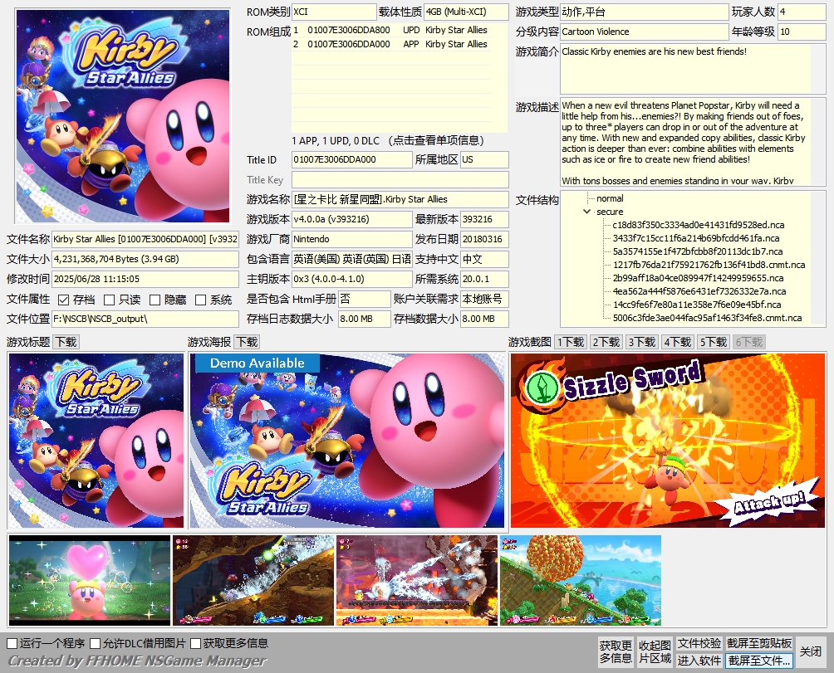The height and width of the screenshot is (673, 834).
Task: Click the 点击查看单项信息 summary text
Action: click(x=388, y=141)
